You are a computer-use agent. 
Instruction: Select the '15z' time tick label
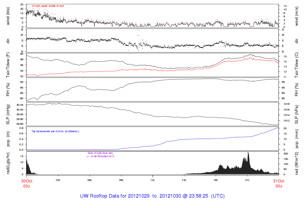184,180
